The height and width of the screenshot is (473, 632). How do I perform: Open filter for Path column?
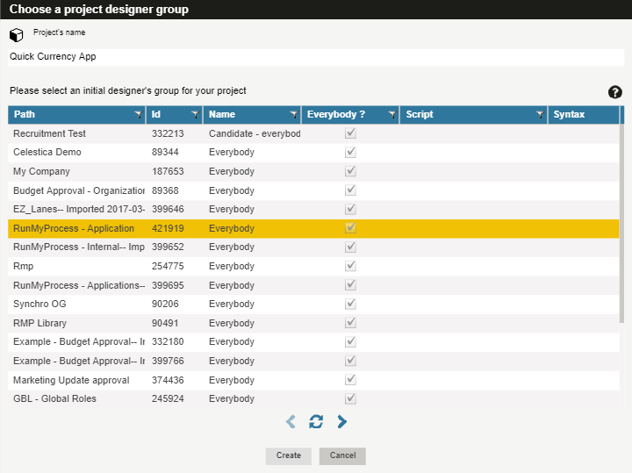click(x=138, y=115)
